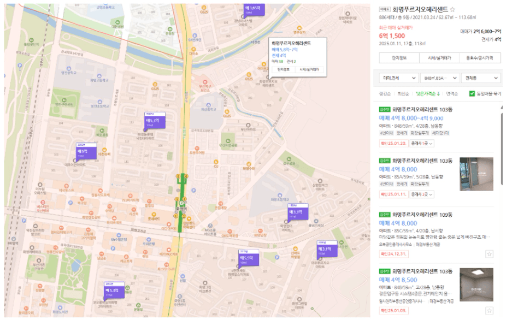
Task: Click the 확인 24.12.31. confirmation date badge
Action: 393,254
